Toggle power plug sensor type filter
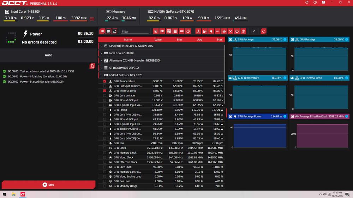This screenshot has width=353, height=198. point(211,31)
